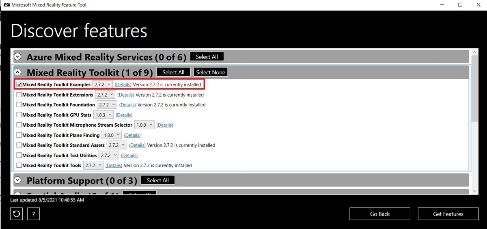Open version dropdown for Toolkit Extensions
The image size is (487, 229).
pos(105,95)
